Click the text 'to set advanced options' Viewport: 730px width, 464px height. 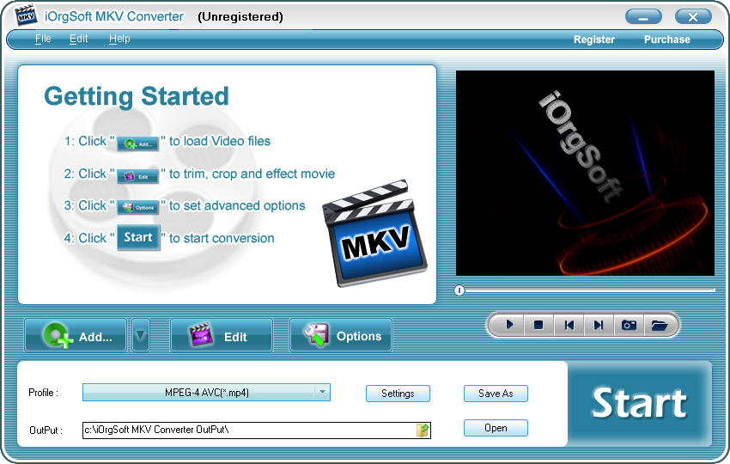coord(237,205)
